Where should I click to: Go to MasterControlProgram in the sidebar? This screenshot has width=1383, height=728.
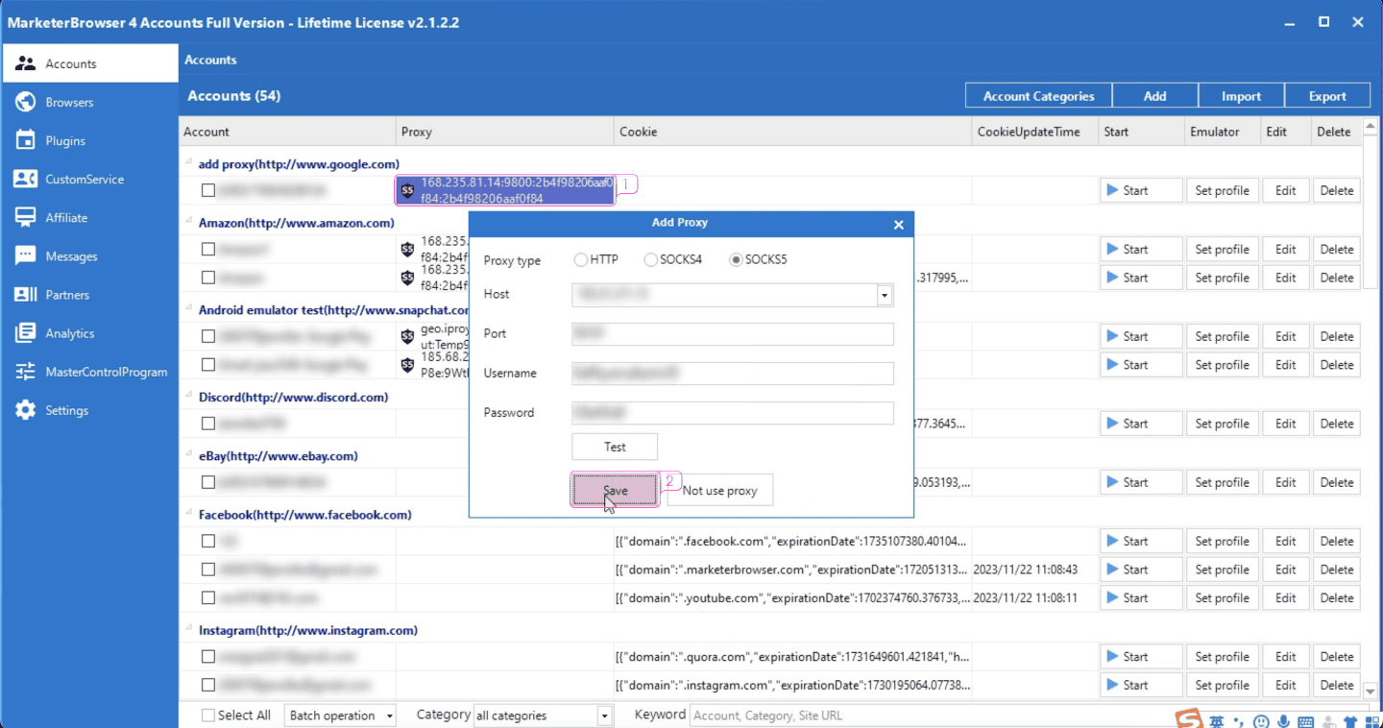click(x=89, y=372)
